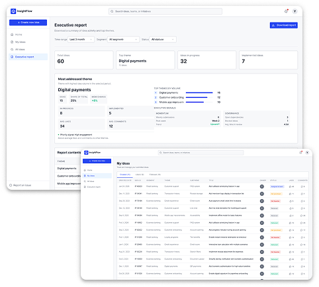Click the Assigned to team status badge
Screen dimensions: 319x287
tap(277, 186)
